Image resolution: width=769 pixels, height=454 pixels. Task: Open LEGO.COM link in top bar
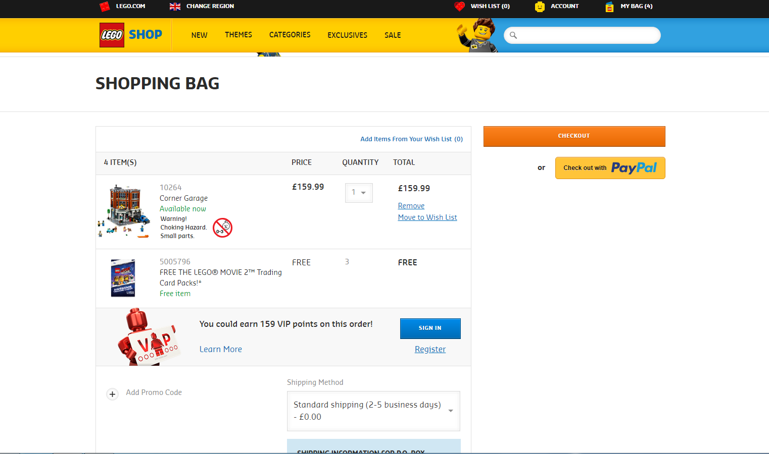click(x=130, y=6)
